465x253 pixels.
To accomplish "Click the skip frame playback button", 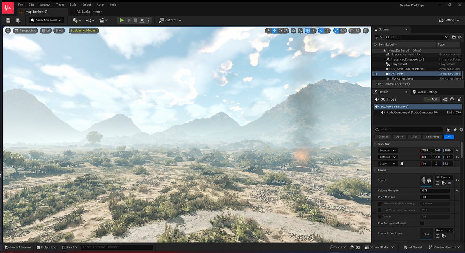I will pos(129,20).
